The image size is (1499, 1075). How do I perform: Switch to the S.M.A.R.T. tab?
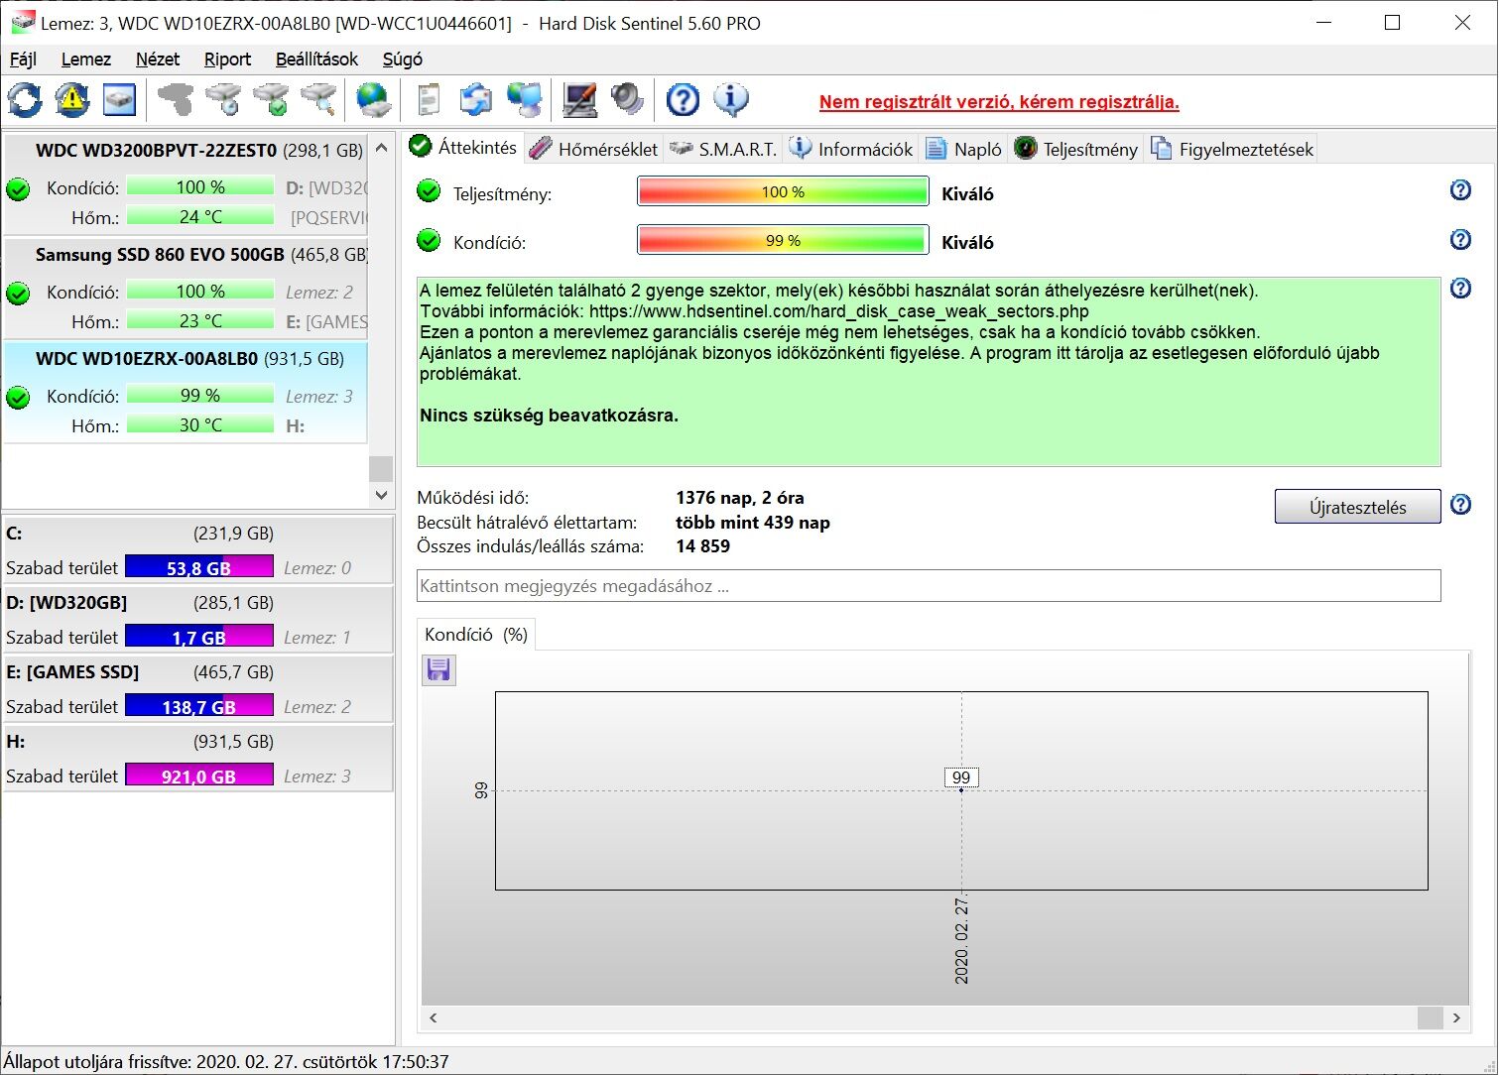pos(723,149)
